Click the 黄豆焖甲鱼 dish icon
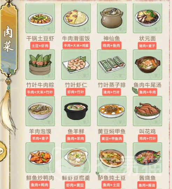 coord(112,111)
